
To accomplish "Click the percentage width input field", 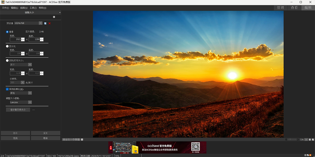I will pos(15,53).
